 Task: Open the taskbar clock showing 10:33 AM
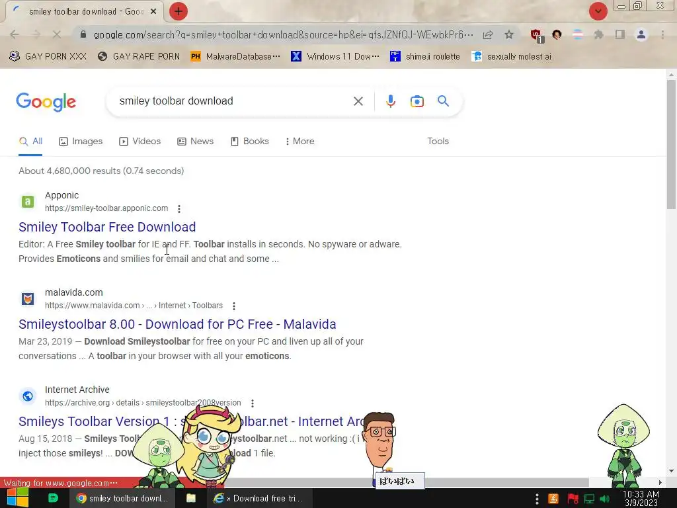pos(641,499)
